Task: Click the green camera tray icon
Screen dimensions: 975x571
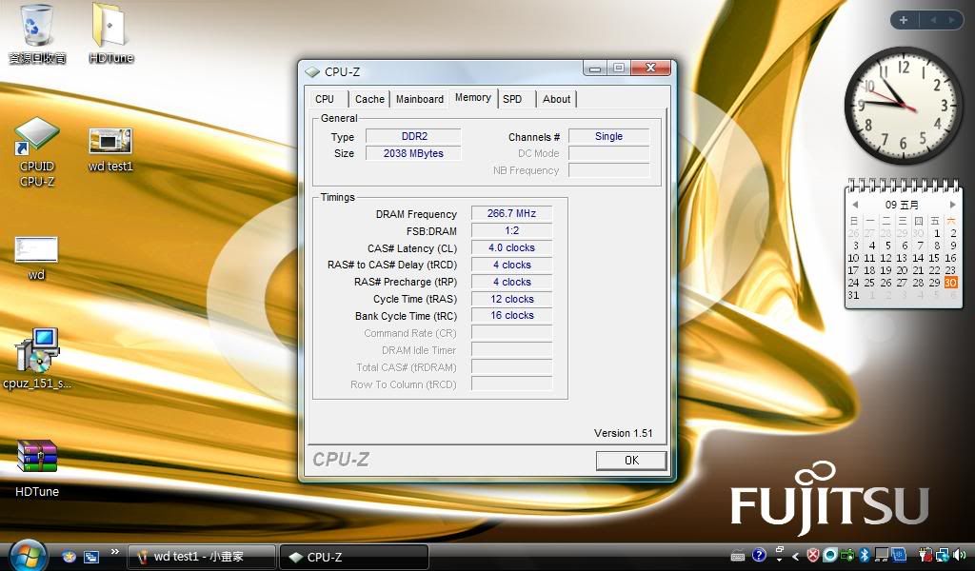Action: pos(846,556)
